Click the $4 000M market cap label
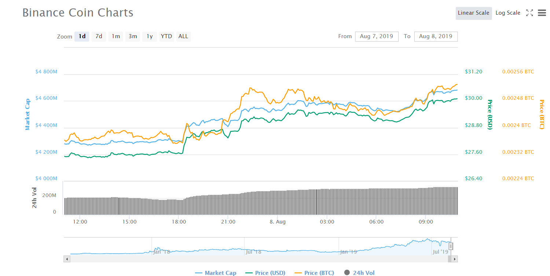This screenshot has width=550, height=276. [46, 179]
